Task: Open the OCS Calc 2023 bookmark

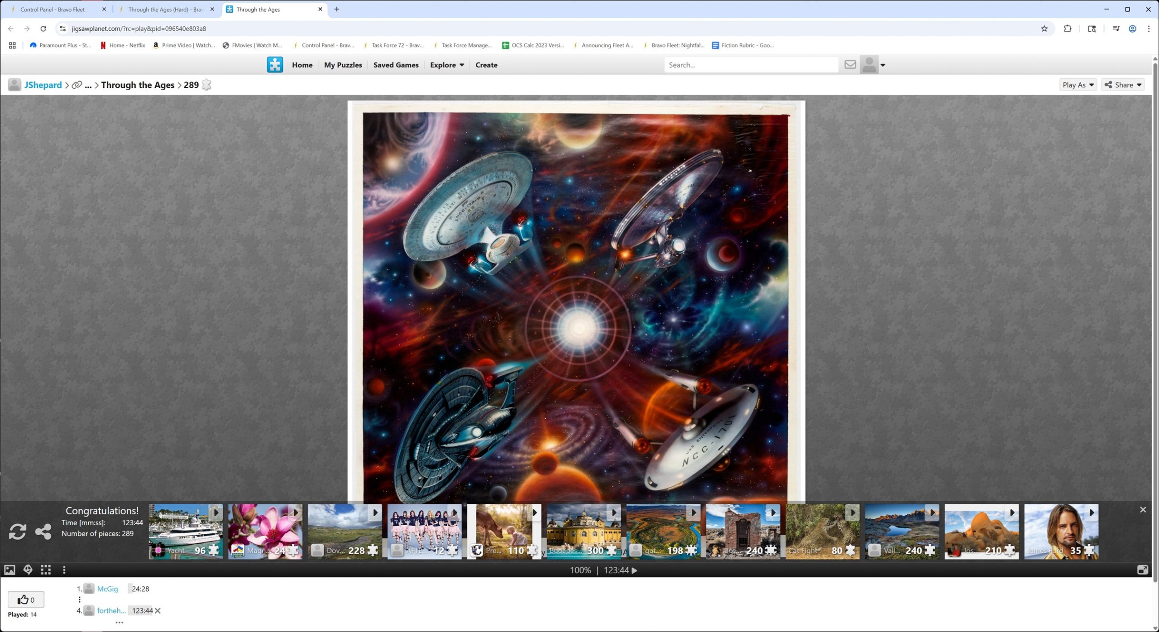Action: (x=533, y=45)
